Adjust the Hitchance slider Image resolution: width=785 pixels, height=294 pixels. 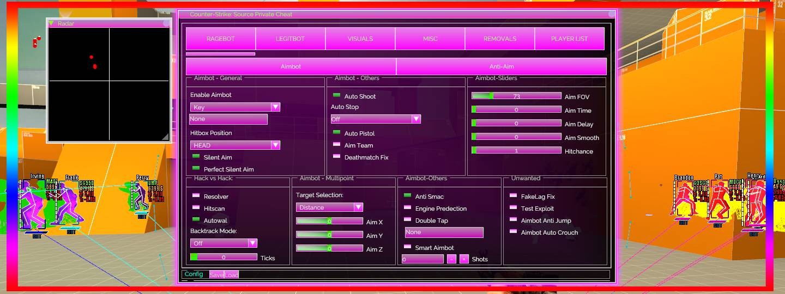[516, 150]
